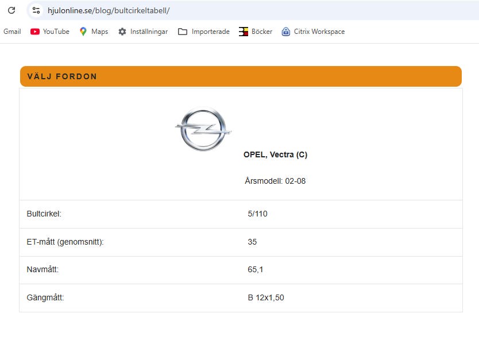Expand the VÄLJ FORDON header bar
This screenshot has height=352, width=479.
(x=241, y=76)
